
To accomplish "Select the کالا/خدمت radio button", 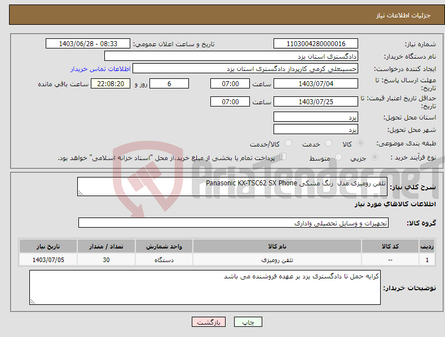I will pyautogui.click(x=288, y=143).
